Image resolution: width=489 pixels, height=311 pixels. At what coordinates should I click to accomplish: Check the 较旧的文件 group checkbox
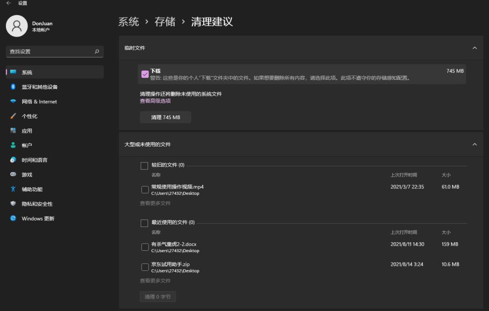pyautogui.click(x=144, y=166)
